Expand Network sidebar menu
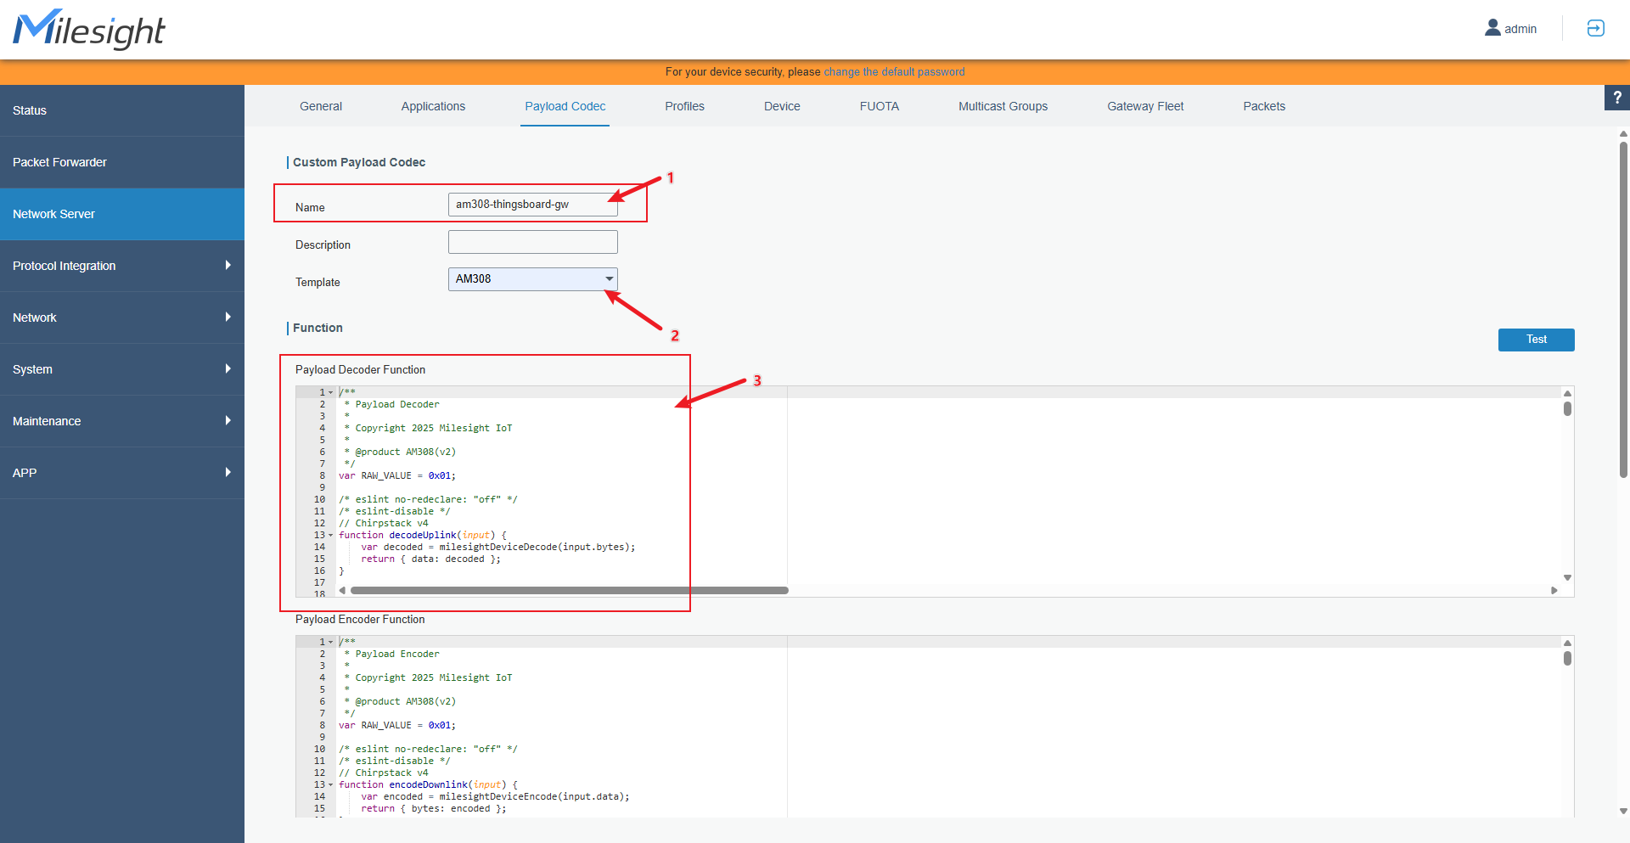Viewport: 1630px width, 843px height. pyautogui.click(x=122, y=318)
